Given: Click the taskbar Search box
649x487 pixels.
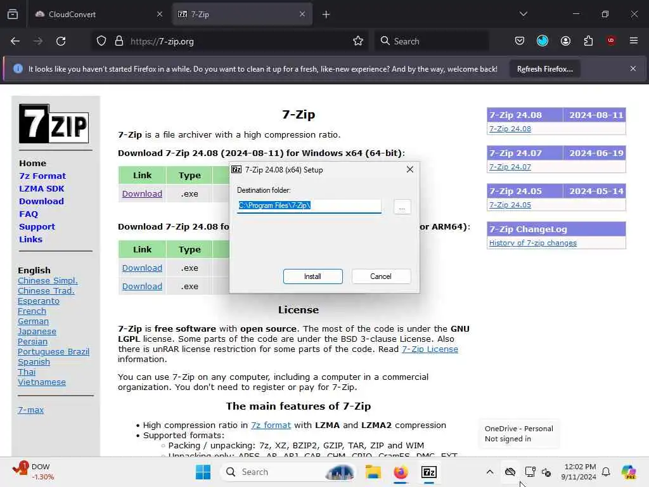Looking at the screenshot, I should (x=288, y=472).
